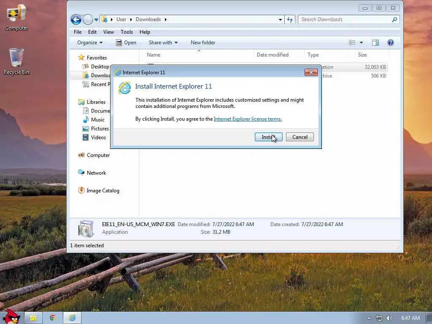Open Recent Places in the sidebar

pyautogui.click(x=97, y=84)
